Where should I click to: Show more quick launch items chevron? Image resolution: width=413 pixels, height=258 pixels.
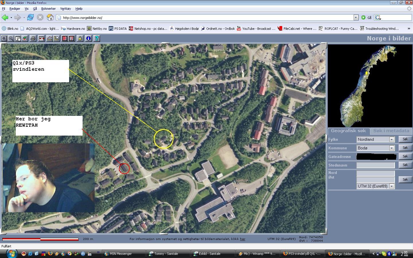(98, 253)
